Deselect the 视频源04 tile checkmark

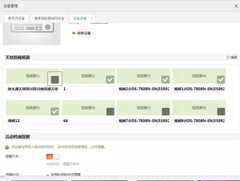click(x=221, y=79)
